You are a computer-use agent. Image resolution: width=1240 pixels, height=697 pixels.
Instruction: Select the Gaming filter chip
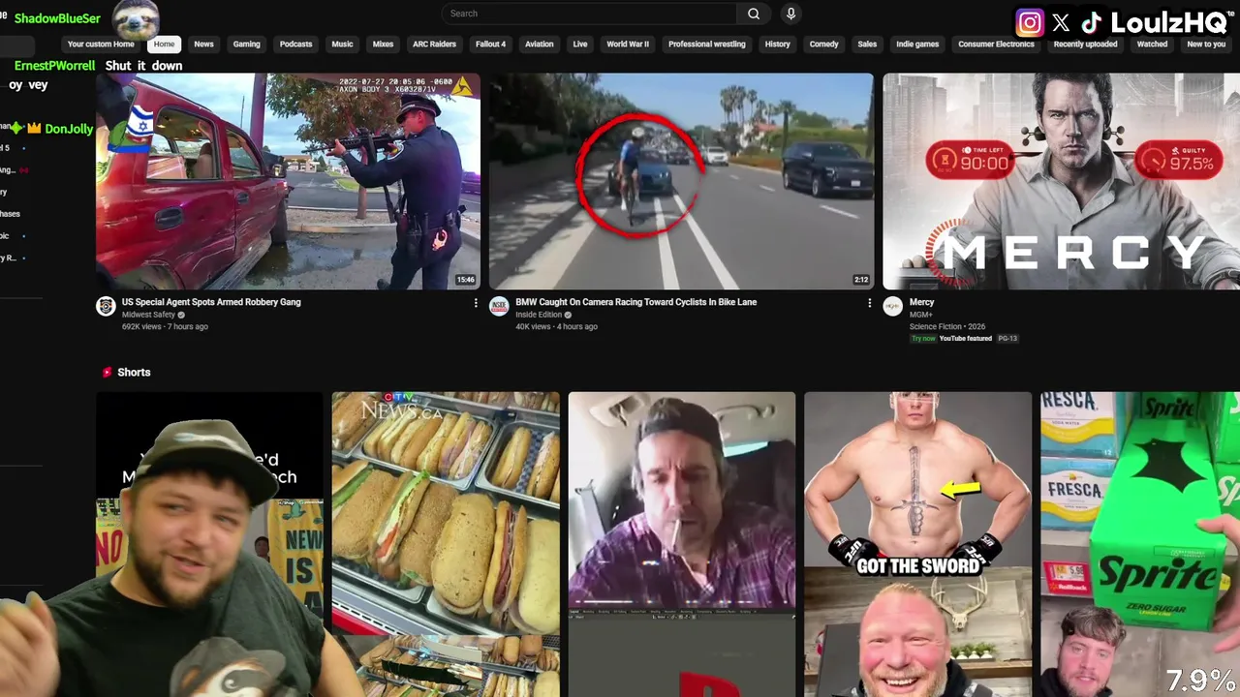click(246, 45)
